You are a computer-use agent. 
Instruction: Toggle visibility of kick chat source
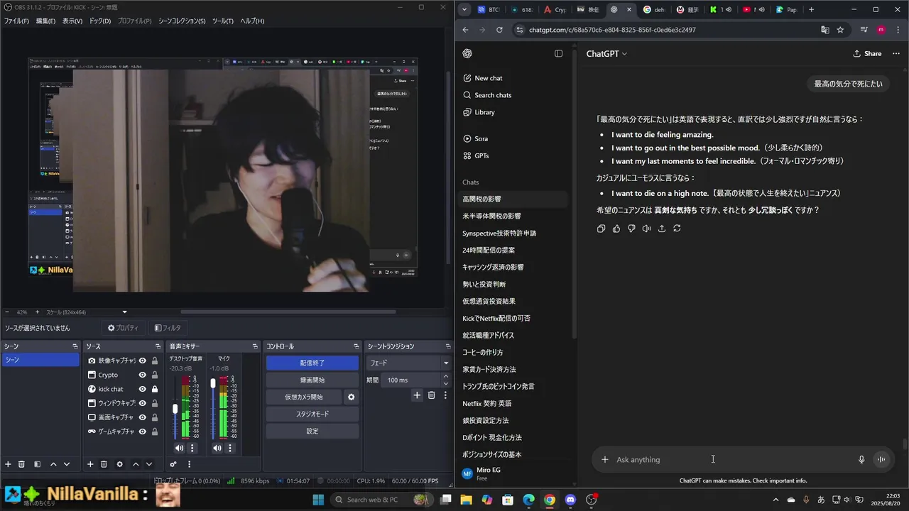pos(143,389)
